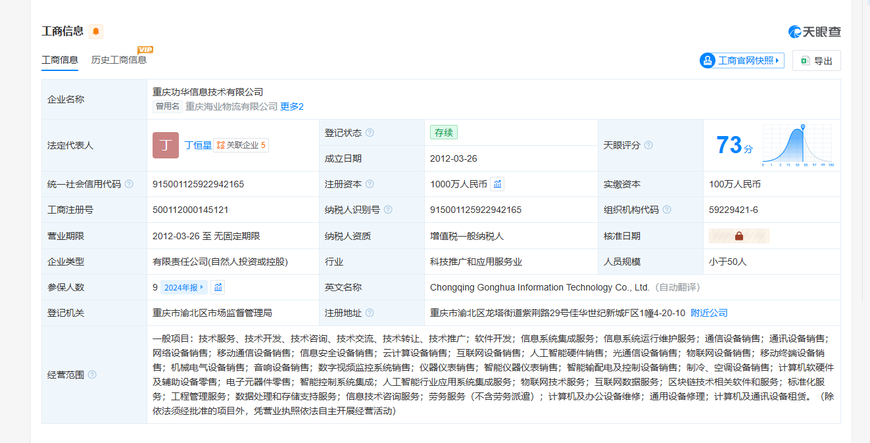Click the help icon next to 经营范围
Image resolution: width=870 pixels, height=443 pixels.
click(92, 375)
